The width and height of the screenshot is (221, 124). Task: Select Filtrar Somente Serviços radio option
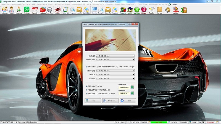click(117, 66)
